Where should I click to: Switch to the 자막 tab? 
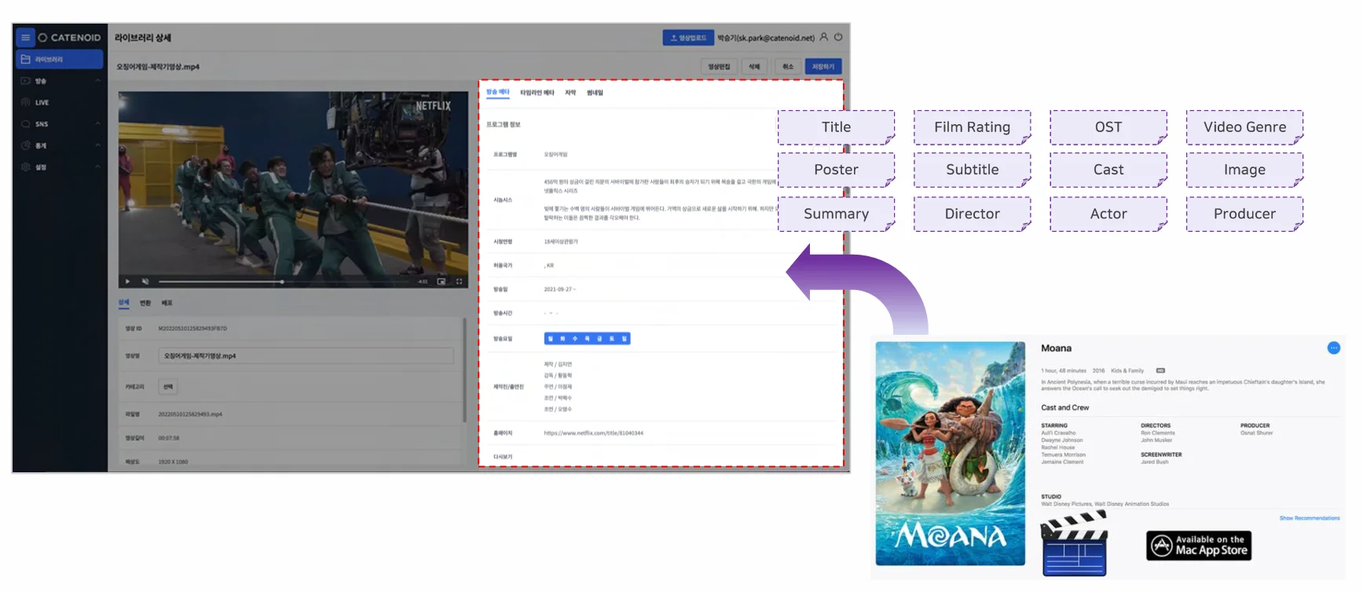coord(570,93)
